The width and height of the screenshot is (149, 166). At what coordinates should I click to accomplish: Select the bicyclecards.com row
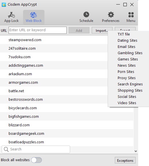pyautogui.click(x=67, y=108)
